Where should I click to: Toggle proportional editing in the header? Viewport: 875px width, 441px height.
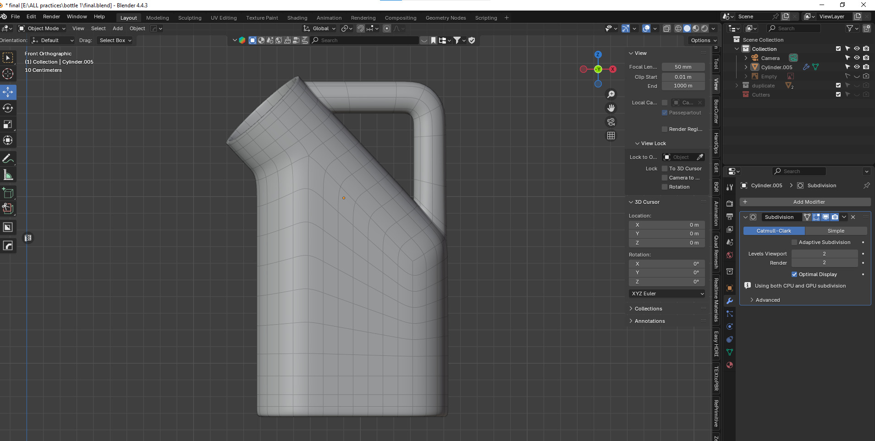[387, 28]
